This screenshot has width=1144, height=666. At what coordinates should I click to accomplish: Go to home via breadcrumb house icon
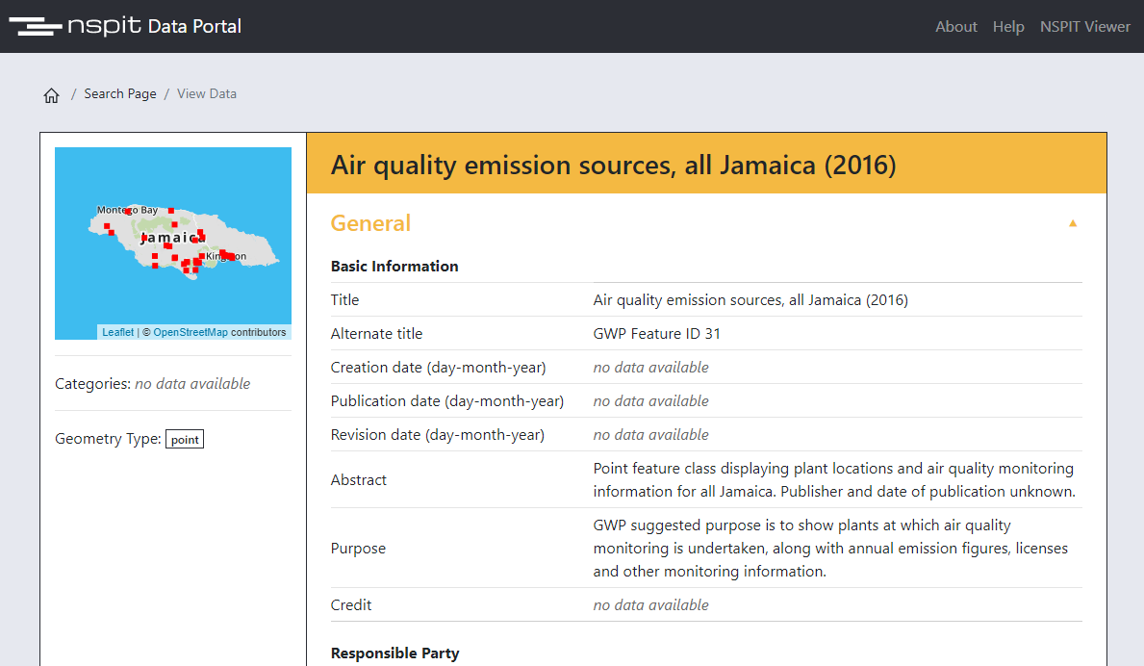(x=52, y=95)
